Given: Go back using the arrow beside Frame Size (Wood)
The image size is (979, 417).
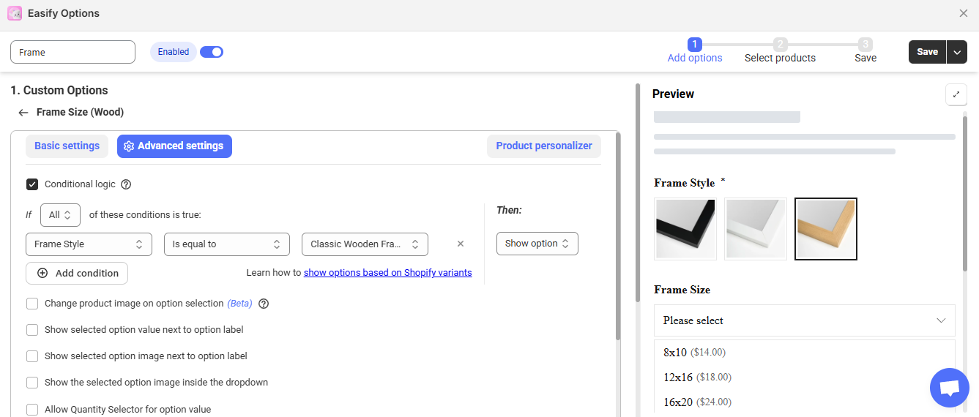Looking at the screenshot, I should [x=23, y=113].
